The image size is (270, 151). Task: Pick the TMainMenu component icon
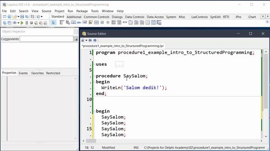62,22
